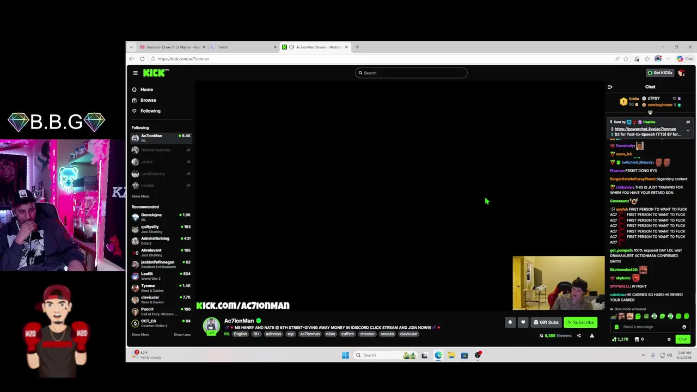Open Microsoft Edge from the taskbar
Image resolution: width=697 pixels, height=392 pixels.
[438, 356]
